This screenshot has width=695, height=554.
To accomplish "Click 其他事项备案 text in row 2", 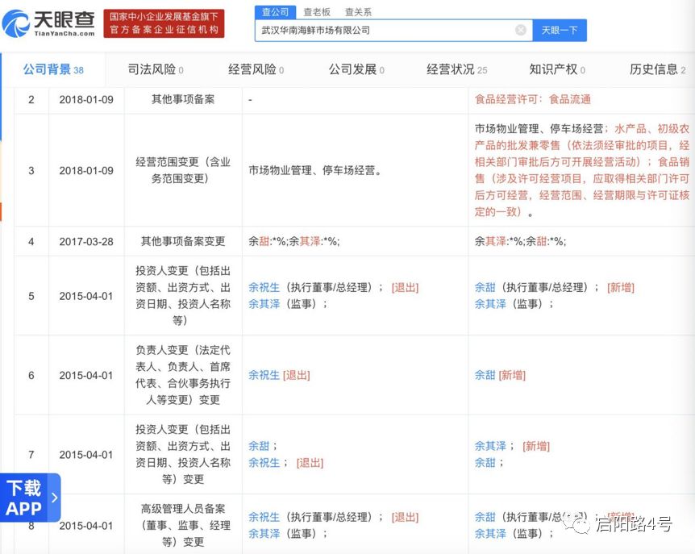I will [183, 100].
